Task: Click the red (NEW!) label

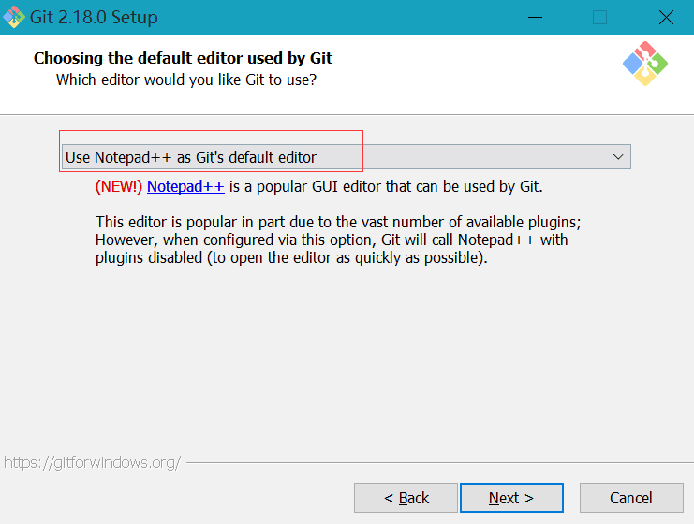Action: click(x=119, y=186)
